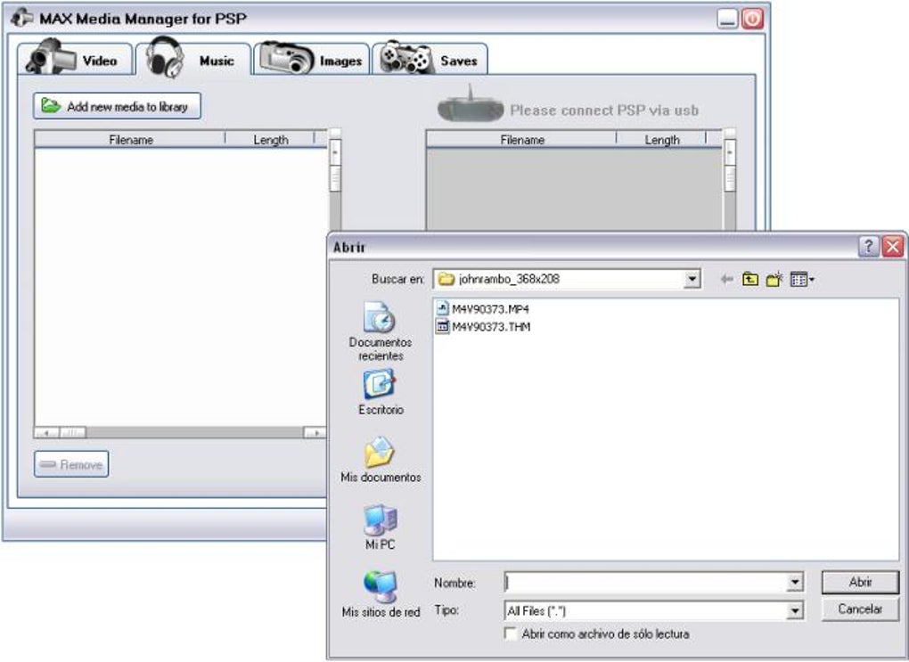Click MP4 file icon next to M4V90373.MP4
The image size is (909, 662).
click(x=443, y=308)
